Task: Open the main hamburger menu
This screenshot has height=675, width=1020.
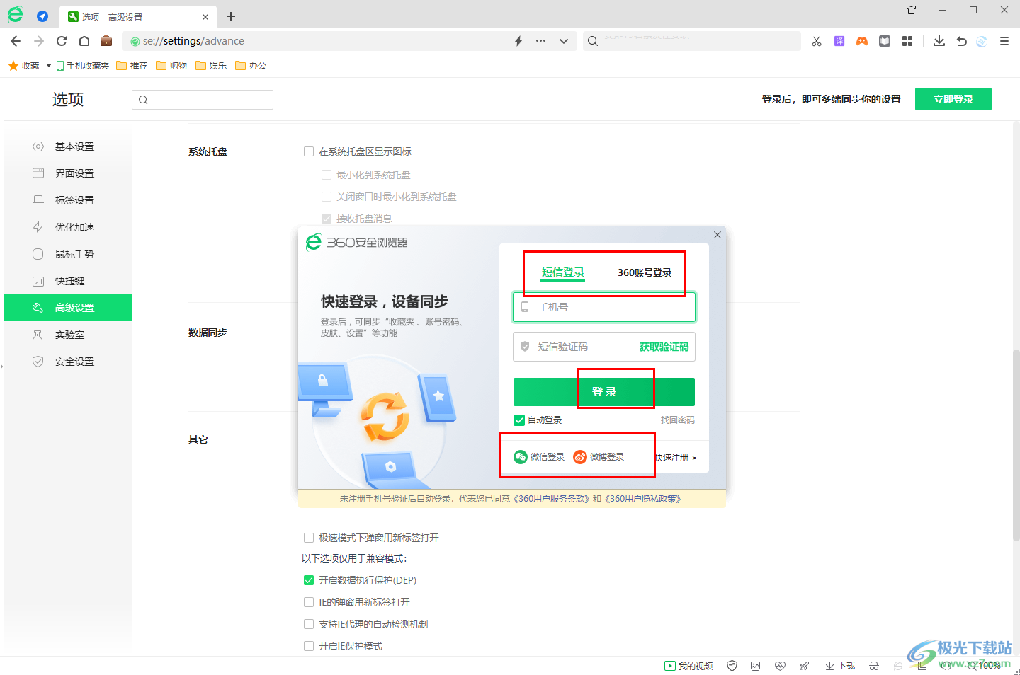Action: coord(1004,41)
